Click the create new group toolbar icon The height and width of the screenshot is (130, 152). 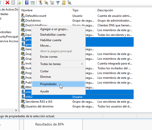(46, 3)
